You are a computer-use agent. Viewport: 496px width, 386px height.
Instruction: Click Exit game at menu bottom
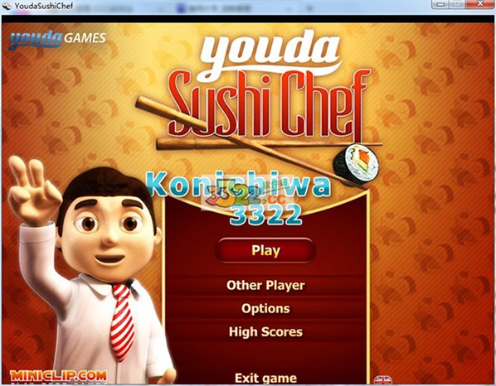point(265,378)
